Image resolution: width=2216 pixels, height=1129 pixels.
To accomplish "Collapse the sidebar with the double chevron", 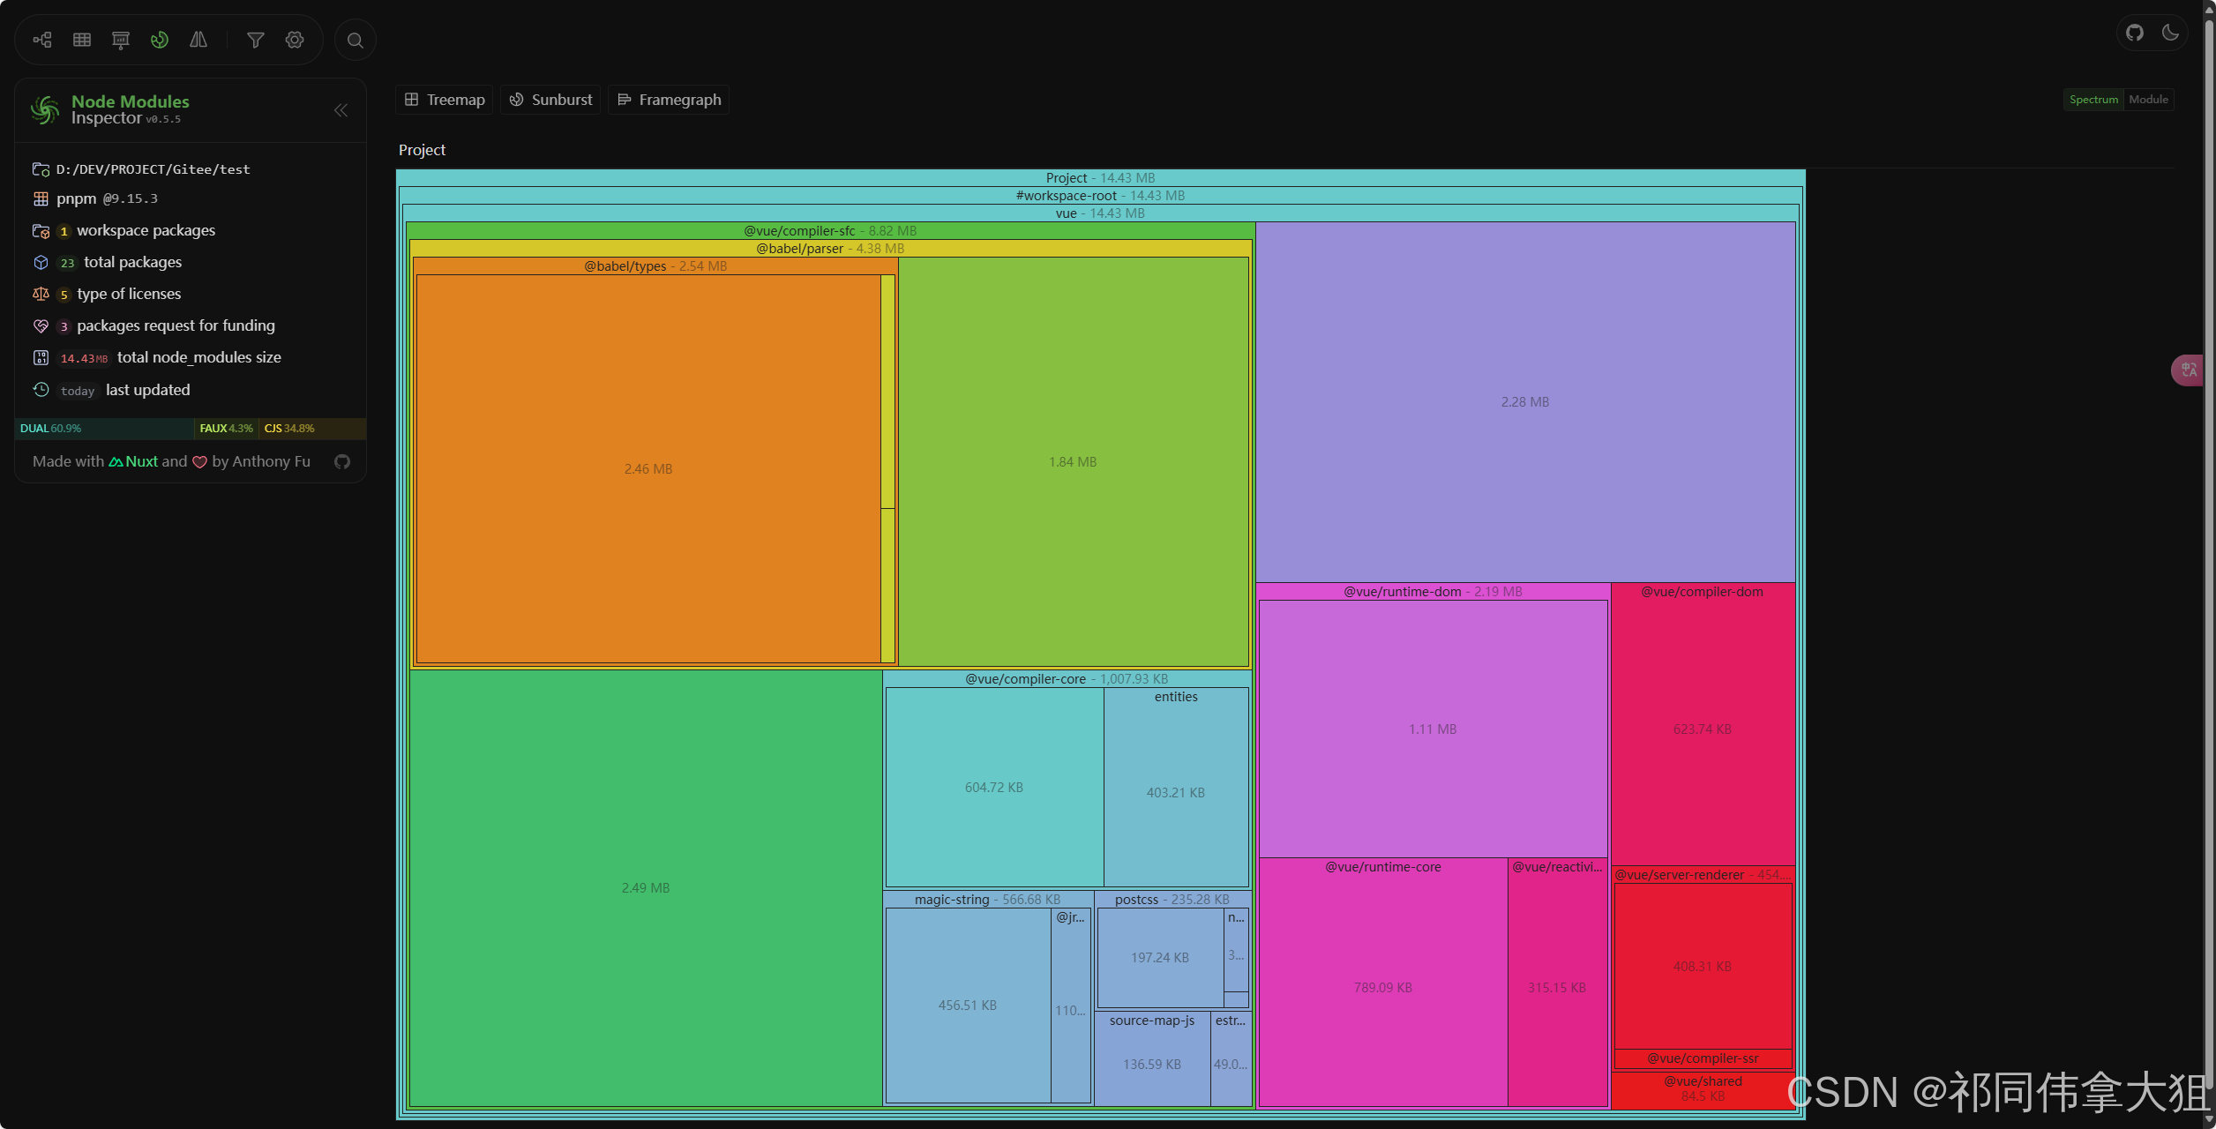I will [341, 110].
